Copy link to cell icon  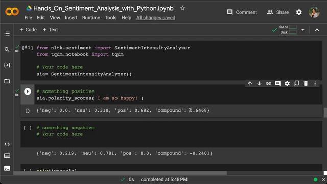[268, 84]
